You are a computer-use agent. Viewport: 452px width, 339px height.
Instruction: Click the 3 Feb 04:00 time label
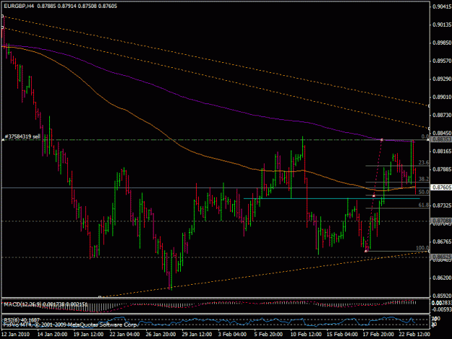[x=232, y=334]
